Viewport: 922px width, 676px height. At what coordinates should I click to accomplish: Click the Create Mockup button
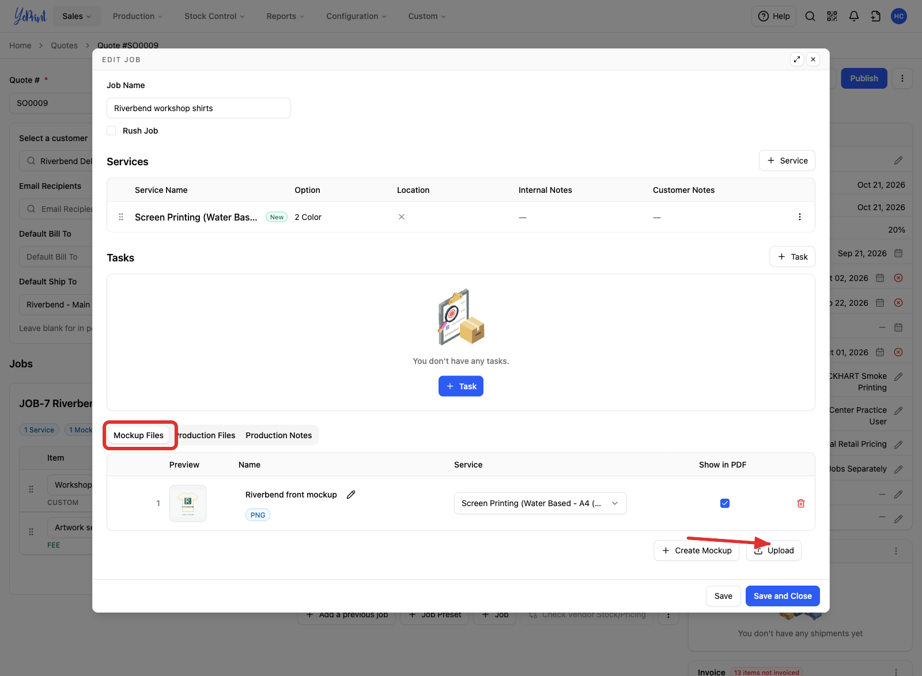[x=697, y=550]
